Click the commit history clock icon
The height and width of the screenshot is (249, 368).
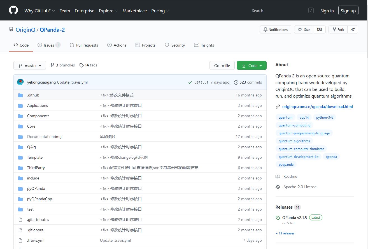236,82
